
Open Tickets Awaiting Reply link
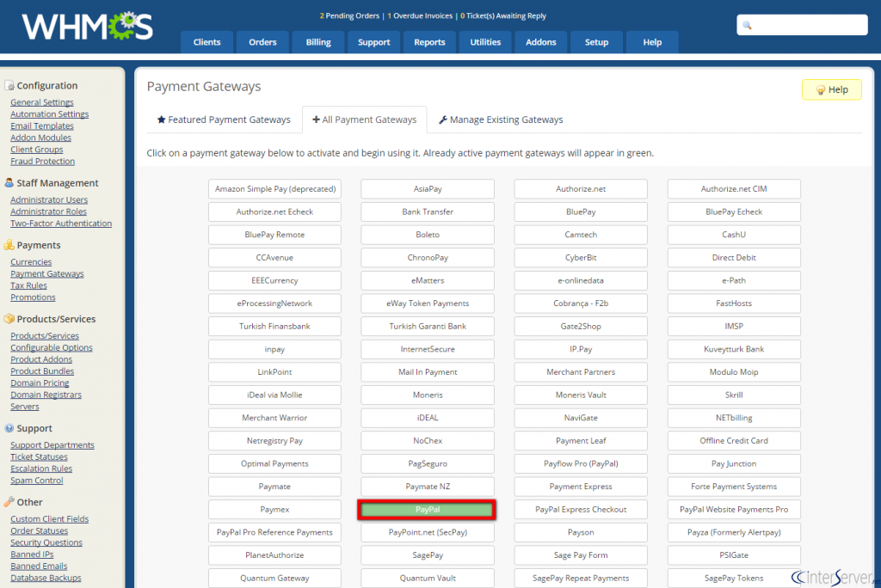point(502,15)
